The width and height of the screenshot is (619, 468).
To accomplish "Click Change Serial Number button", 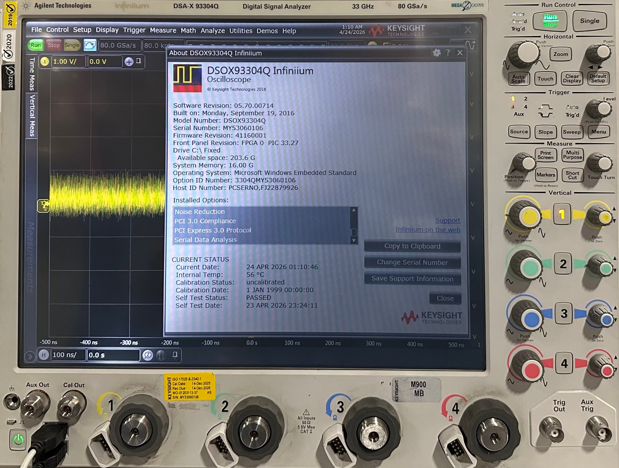I will pos(412,262).
